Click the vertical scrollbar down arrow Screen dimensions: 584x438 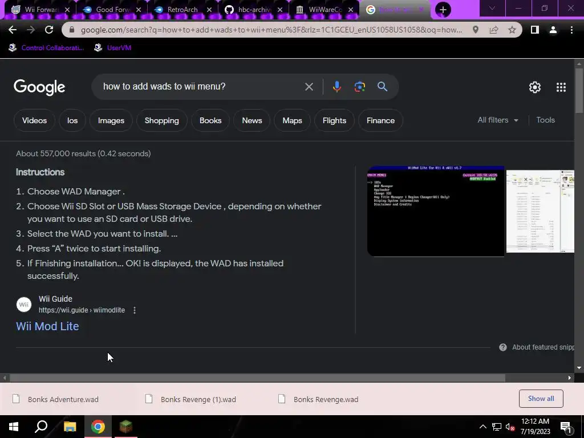coord(579,368)
